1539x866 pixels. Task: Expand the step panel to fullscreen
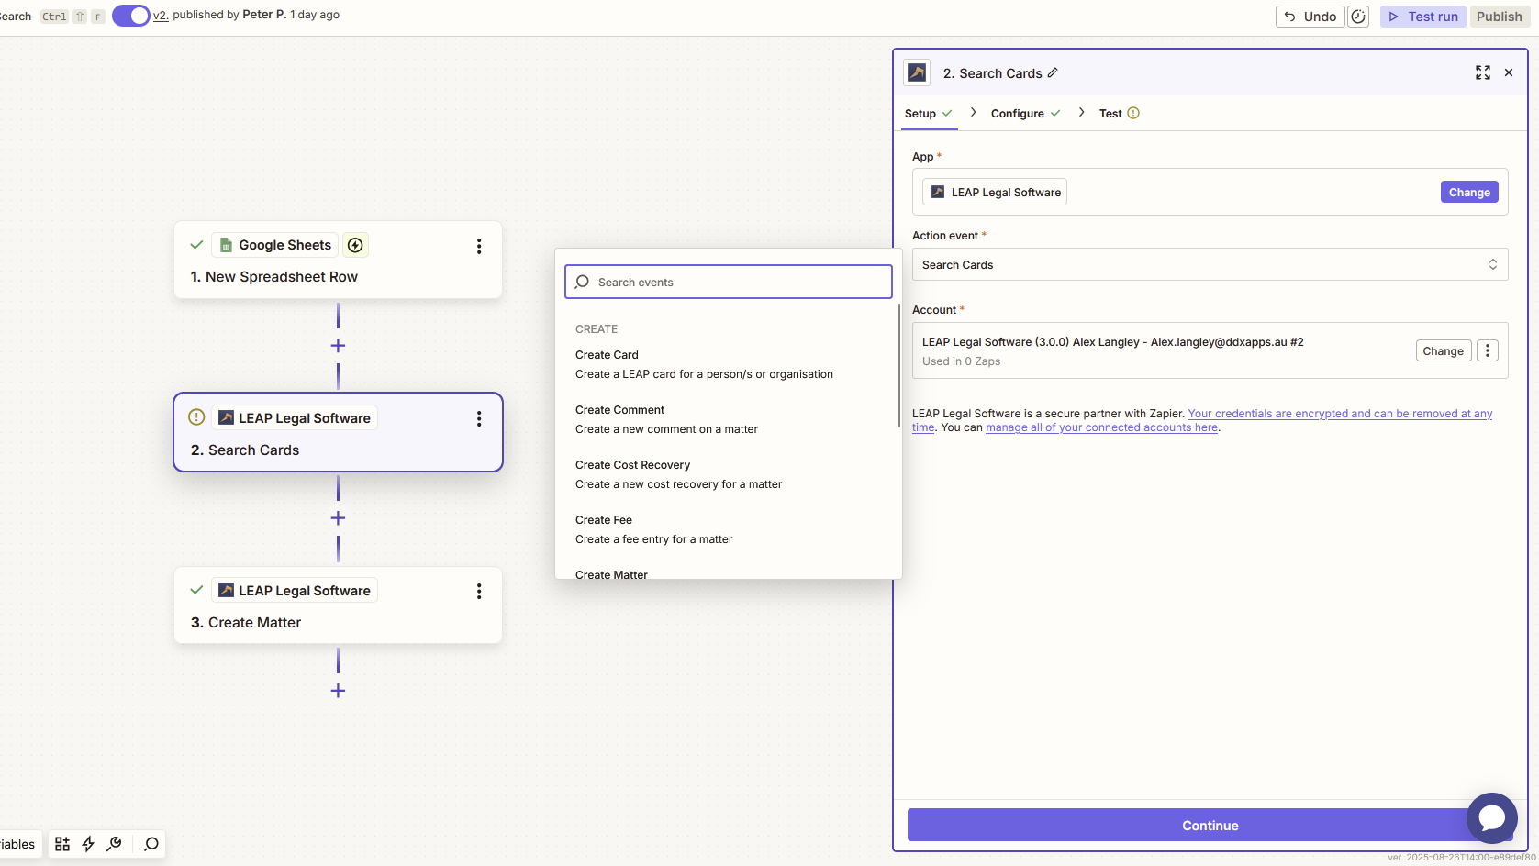pos(1482,72)
